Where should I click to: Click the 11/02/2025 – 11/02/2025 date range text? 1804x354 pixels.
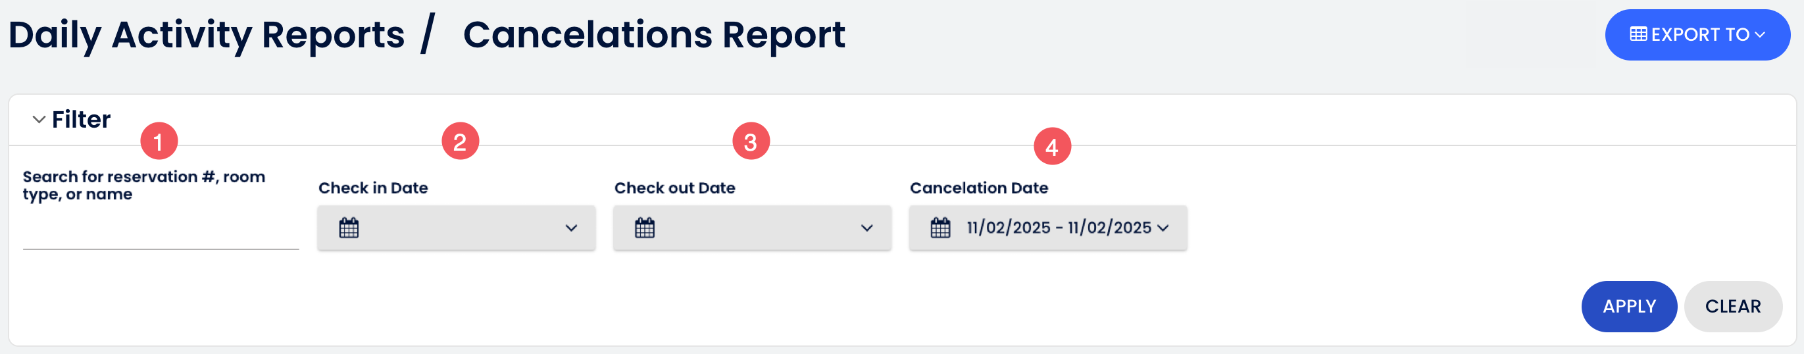[x=1058, y=228]
